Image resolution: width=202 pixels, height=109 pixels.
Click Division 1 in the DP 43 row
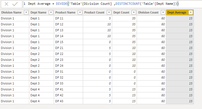pos(15,101)
